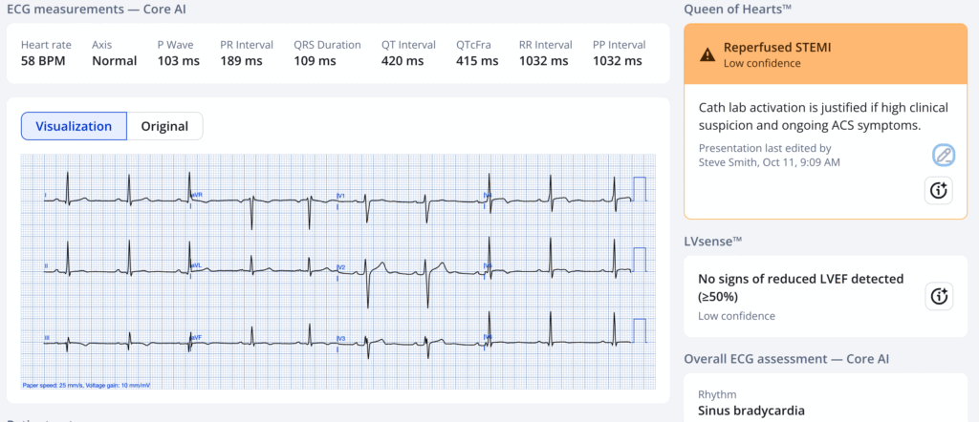The height and width of the screenshot is (422, 979).
Task: Click the Sinus bradycardia rhythm result
Action: [x=751, y=411]
